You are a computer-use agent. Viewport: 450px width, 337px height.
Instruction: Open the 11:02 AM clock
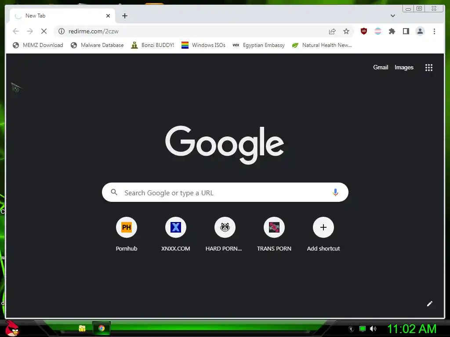pyautogui.click(x=412, y=329)
